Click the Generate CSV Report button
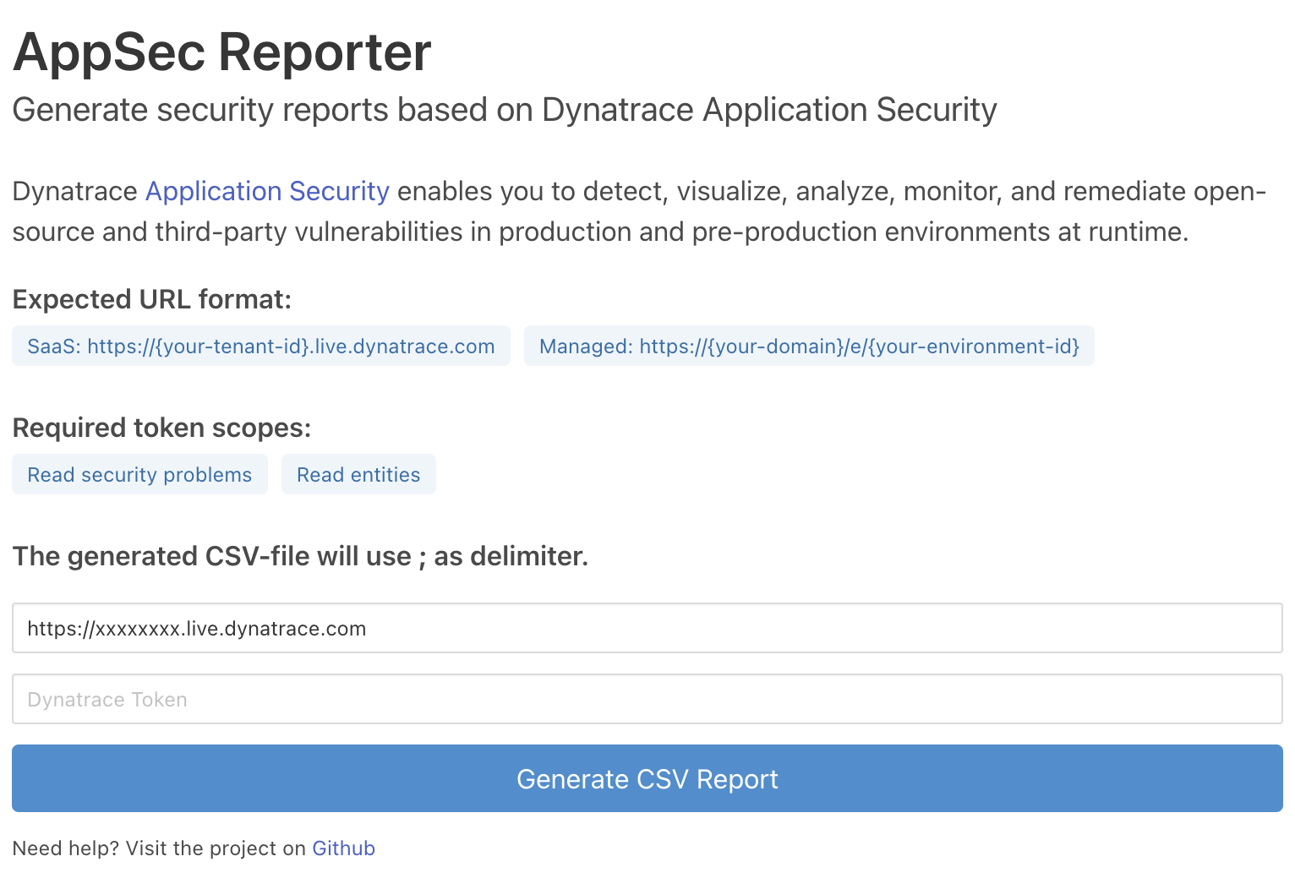Image resolution: width=1295 pixels, height=889 pixels. point(647,778)
